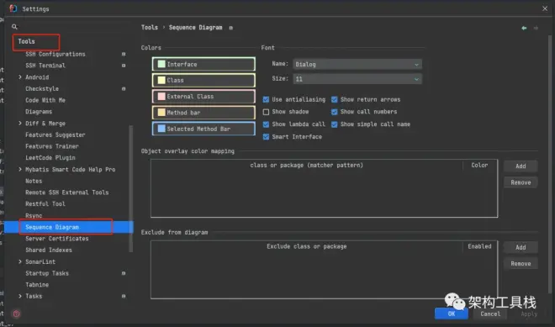This screenshot has height=327, width=555.
Task: Click the settings search magnifier icon
Action: click(x=14, y=27)
